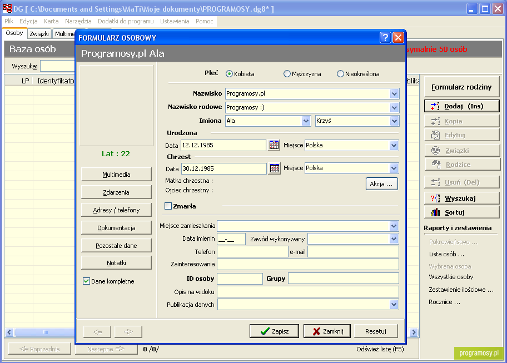Click the list's right scroll arrow
The width and height of the screenshot is (507, 363).
414,332
